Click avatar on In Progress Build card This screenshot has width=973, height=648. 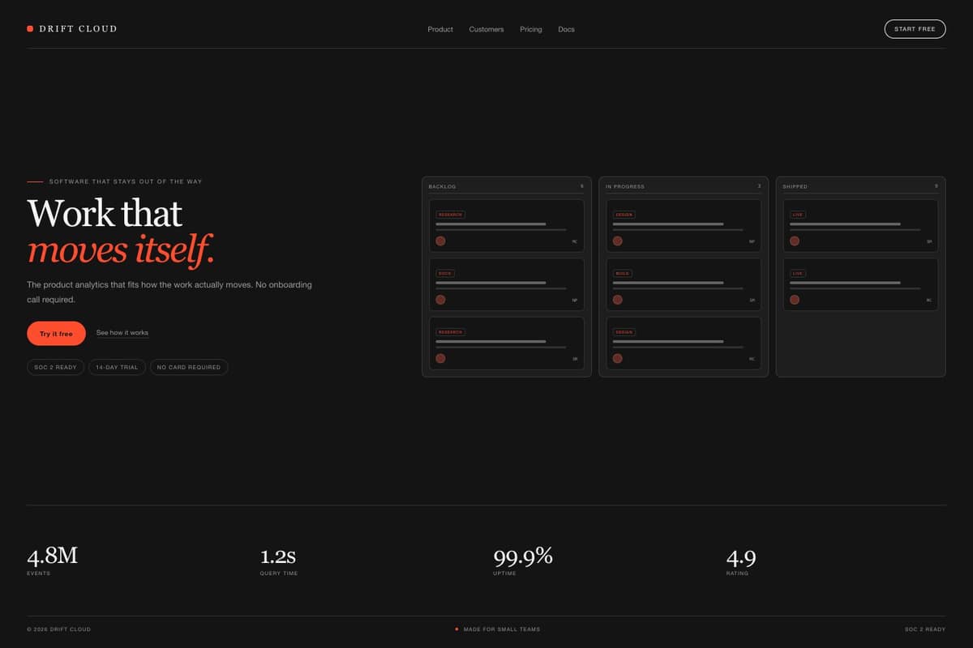tap(617, 300)
